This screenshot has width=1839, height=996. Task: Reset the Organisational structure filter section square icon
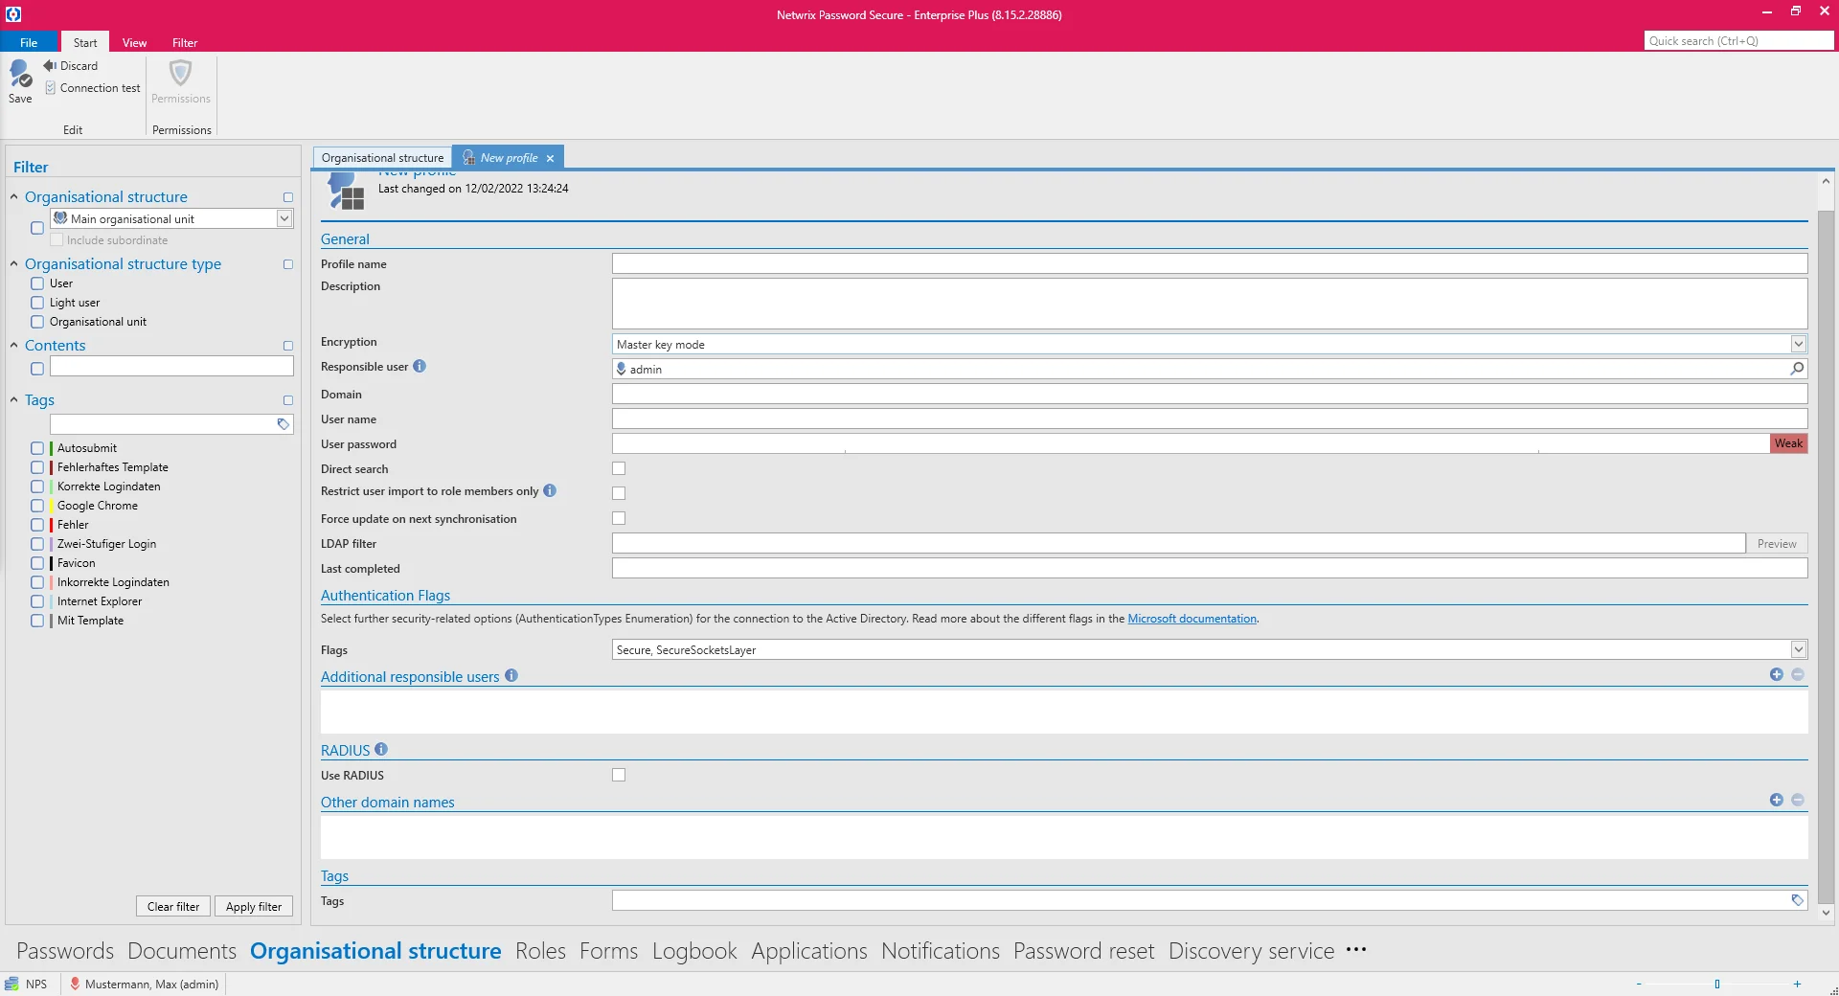(287, 197)
